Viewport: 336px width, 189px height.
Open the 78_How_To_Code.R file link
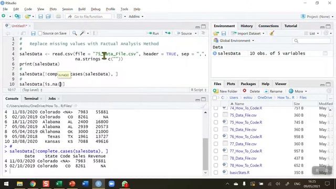[246, 165]
